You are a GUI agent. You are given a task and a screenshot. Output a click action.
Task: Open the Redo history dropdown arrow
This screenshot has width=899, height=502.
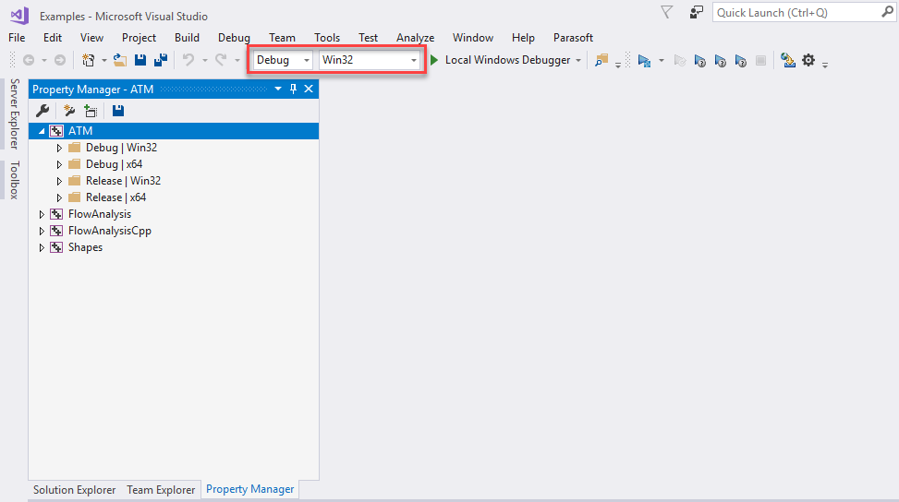click(x=237, y=61)
